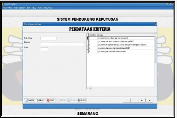The height and width of the screenshot is (118, 177).
Task: Select row 2 guru merencanakan kegiatan belajar
Action: (121, 42)
